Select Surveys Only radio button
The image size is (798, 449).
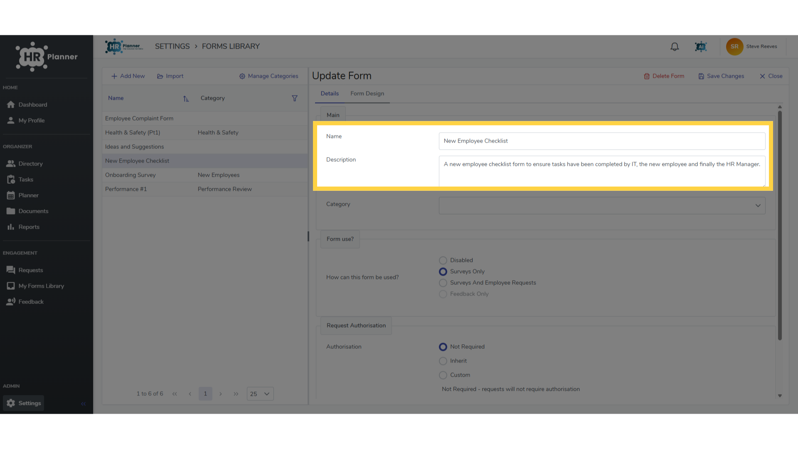(x=443, y=271)
